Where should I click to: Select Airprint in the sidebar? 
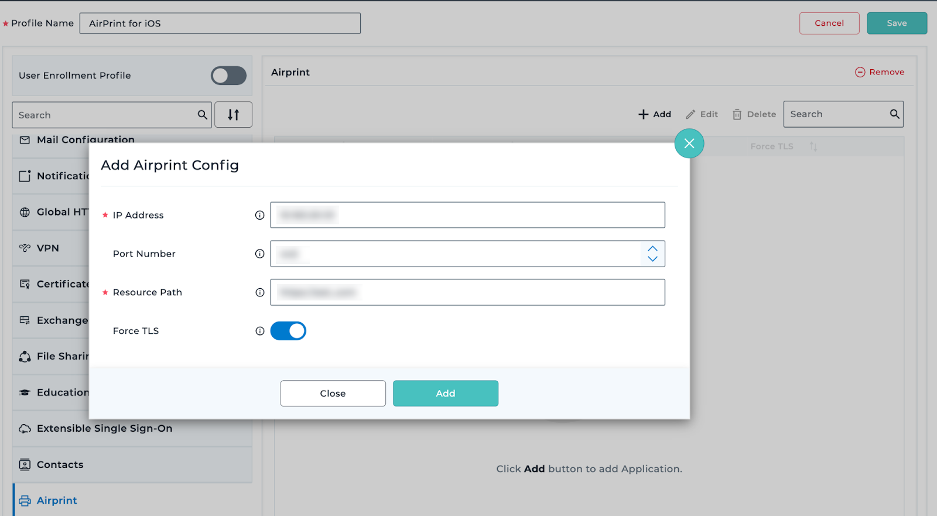coord(132,501)
